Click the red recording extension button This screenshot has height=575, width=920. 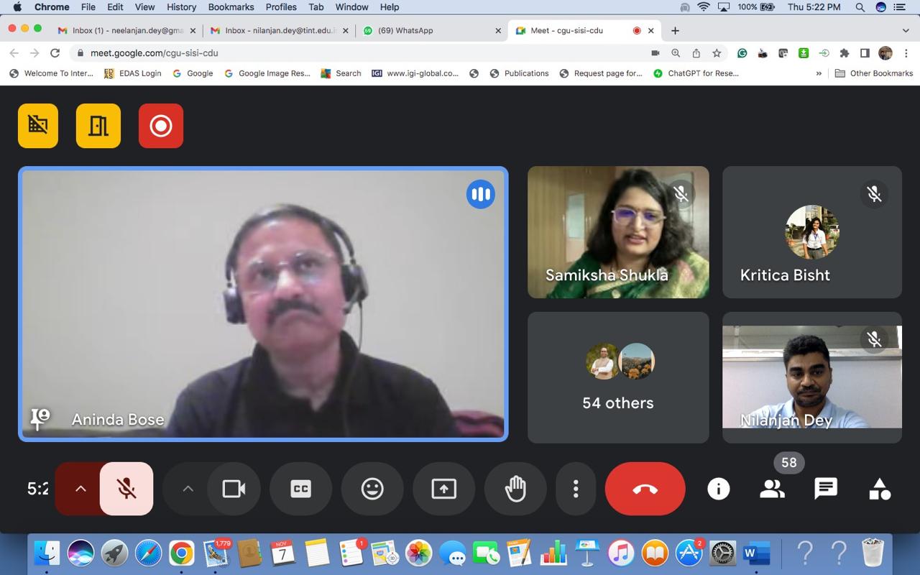pyautogui.click(x=161, y=126)
